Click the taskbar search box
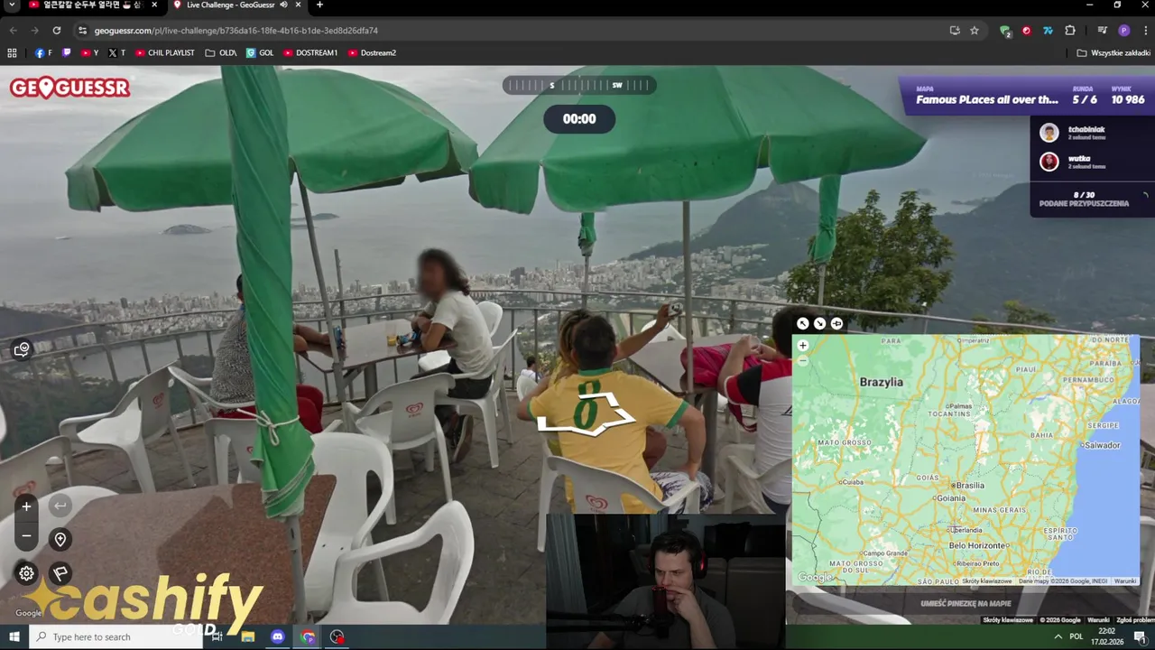The image size is (1155, 650). tap(116, 637)
